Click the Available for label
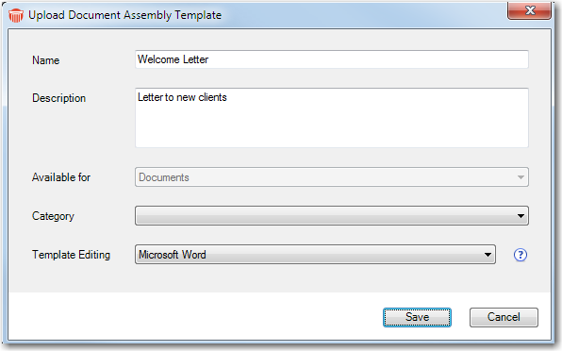Screen dimensions: 562x351 point(61,177)
